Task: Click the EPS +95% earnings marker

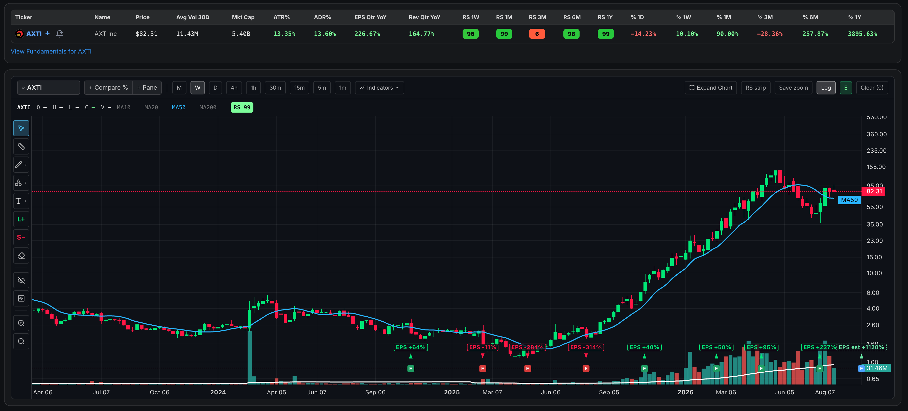Action: (761, 347)
